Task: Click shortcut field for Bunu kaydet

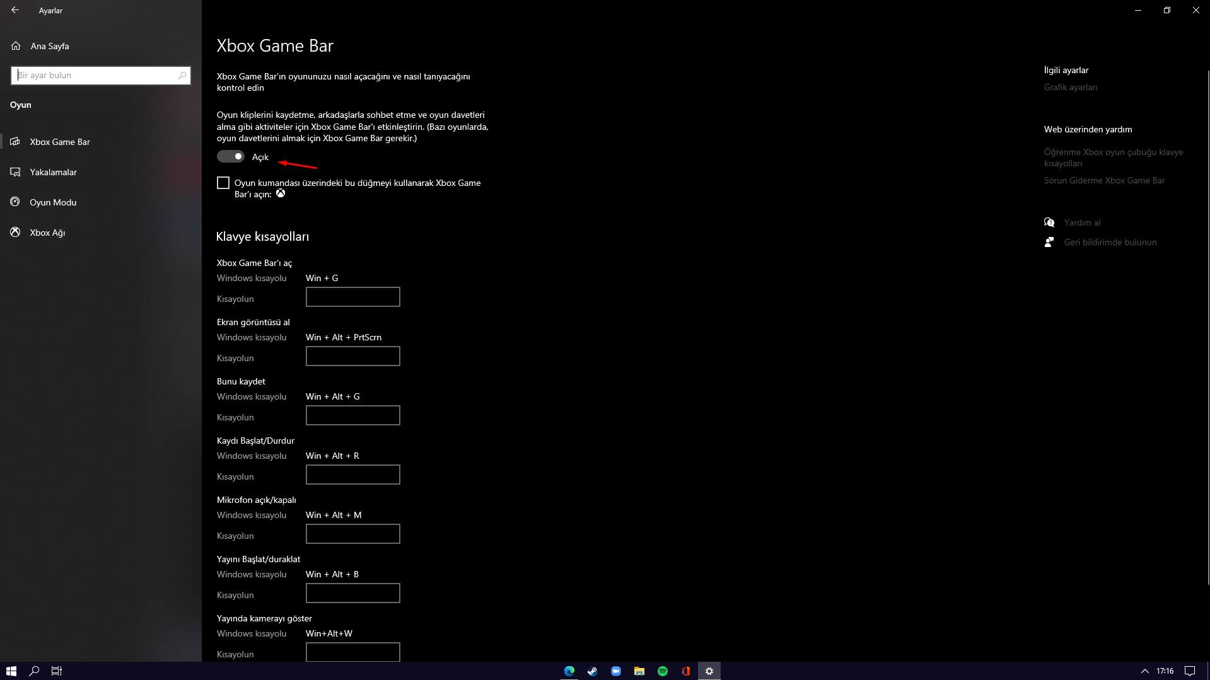Action: click(353, 415)
